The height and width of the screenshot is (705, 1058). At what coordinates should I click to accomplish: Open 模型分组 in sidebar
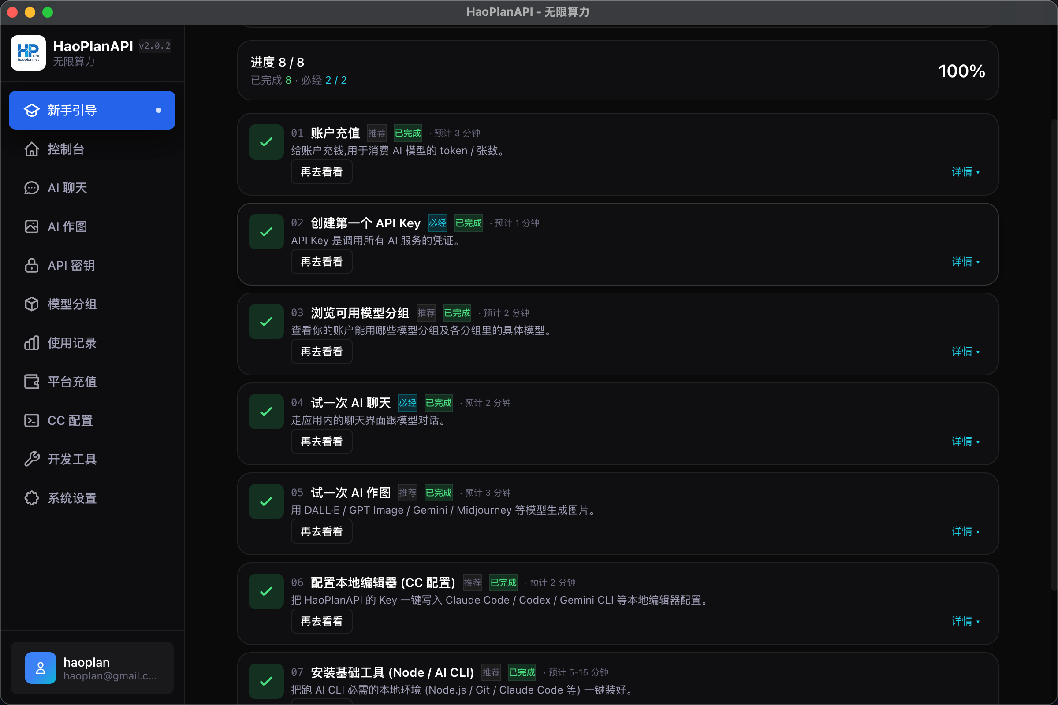point(92,304)
